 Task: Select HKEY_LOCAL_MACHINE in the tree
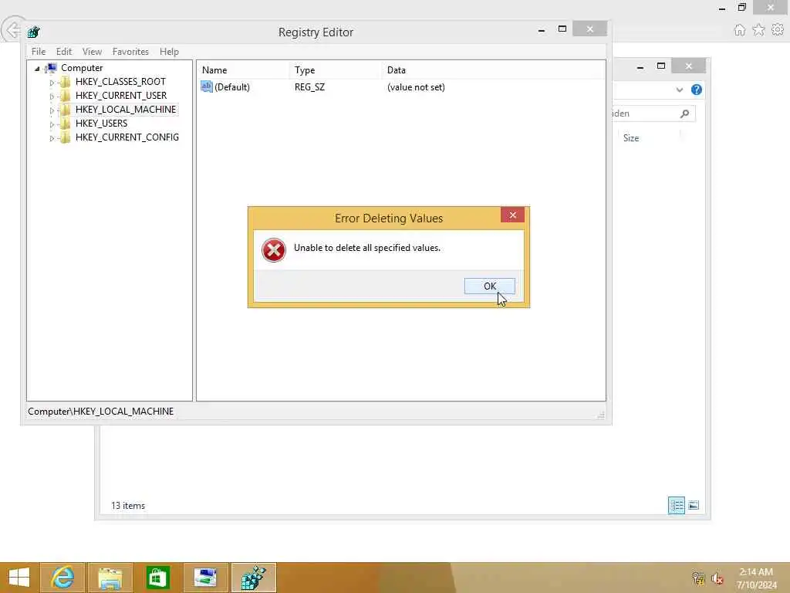(x=126, y=110)
